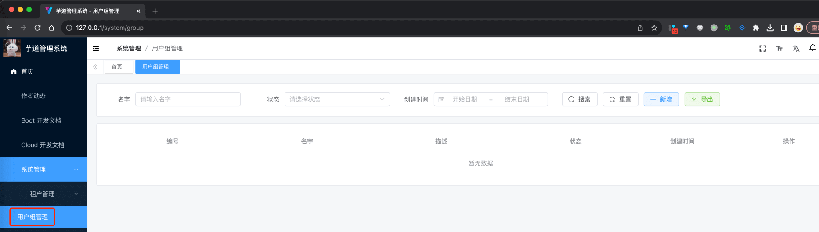This screenshot has width=819, height=232.
Task: Open the language translation icon
Action: [x=796, y=49]
